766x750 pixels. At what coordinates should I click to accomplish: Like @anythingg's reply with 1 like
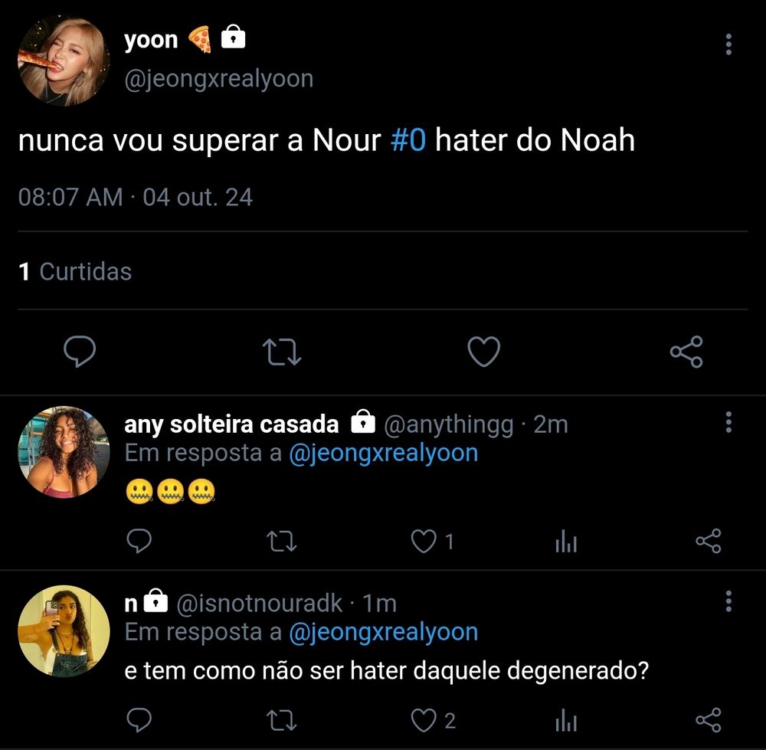tap(424, 542)
